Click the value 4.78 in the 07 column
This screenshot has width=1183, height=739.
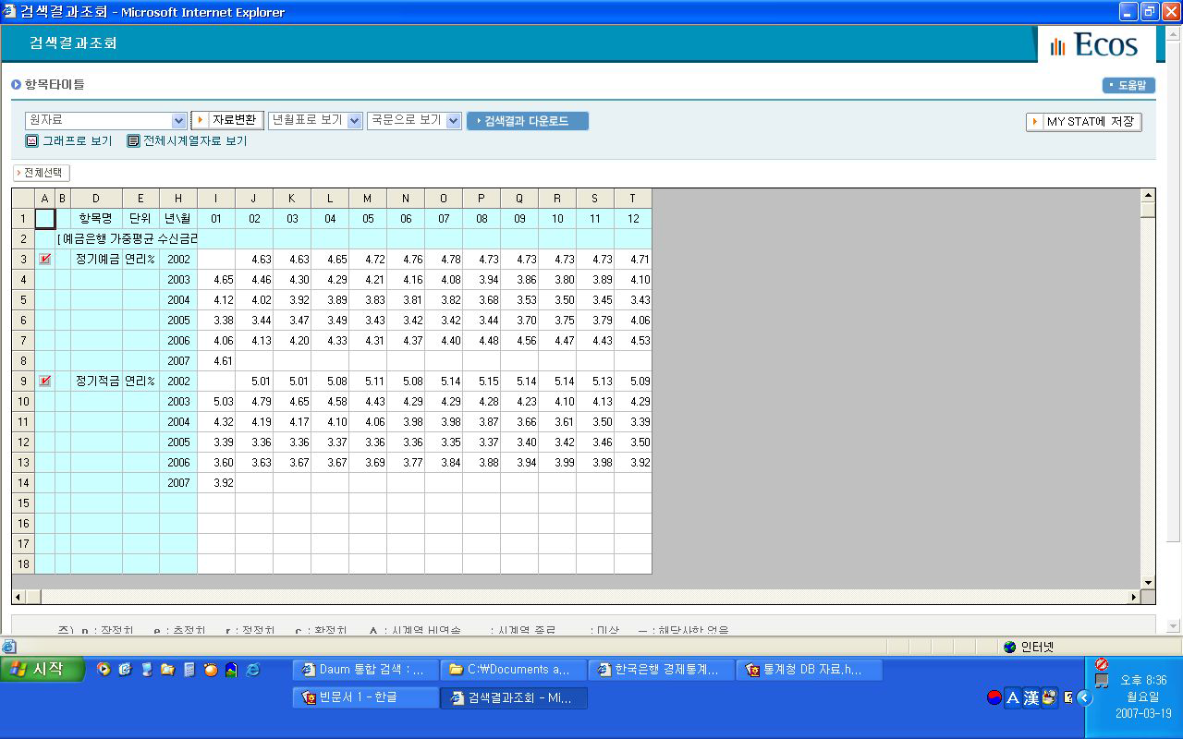[444, 260]
